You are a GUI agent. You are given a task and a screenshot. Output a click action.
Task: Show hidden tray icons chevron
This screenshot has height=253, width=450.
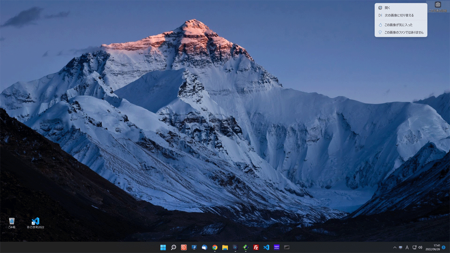tap(395, 247)
